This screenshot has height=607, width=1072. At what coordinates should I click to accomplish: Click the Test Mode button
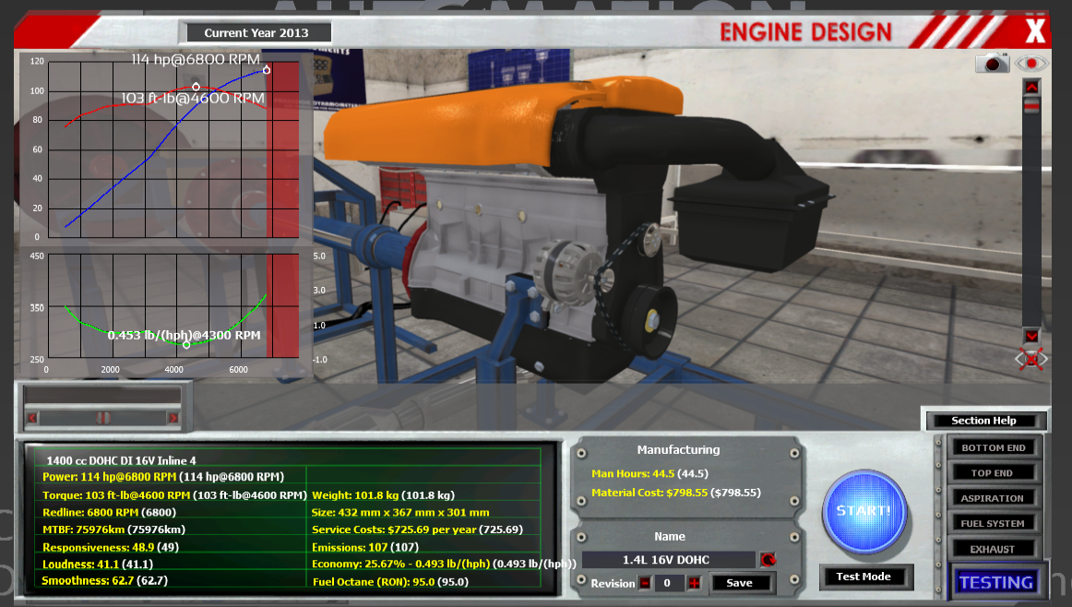click(864, 577)
